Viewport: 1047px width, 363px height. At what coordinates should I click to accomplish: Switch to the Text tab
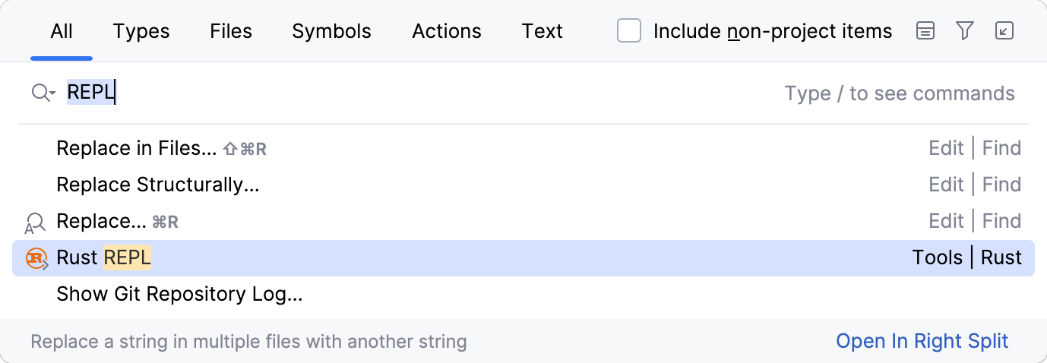point(542,31)
